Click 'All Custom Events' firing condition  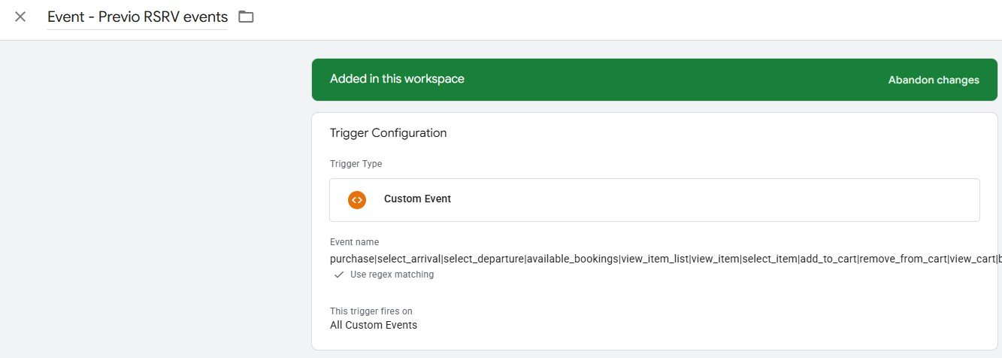tap(374, 325)
